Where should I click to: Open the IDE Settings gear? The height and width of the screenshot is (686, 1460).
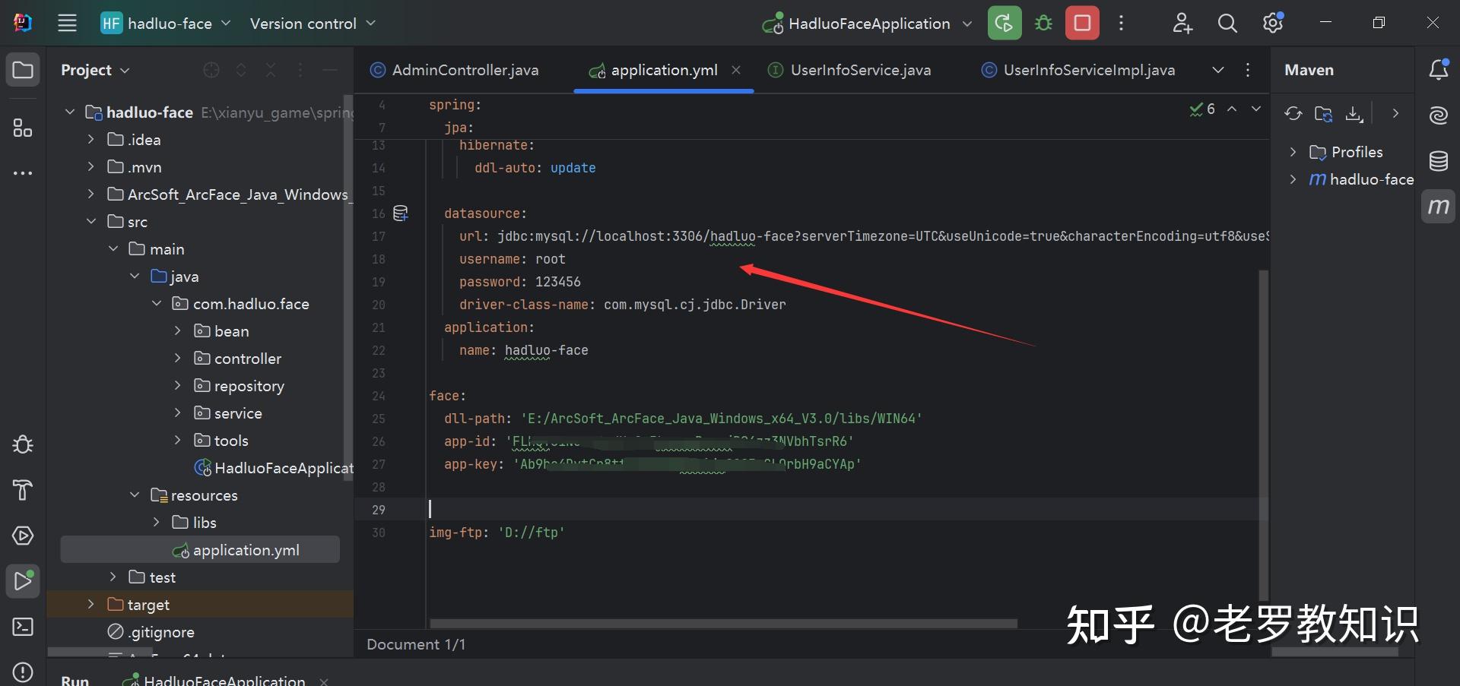click(x=1271, y=23)
